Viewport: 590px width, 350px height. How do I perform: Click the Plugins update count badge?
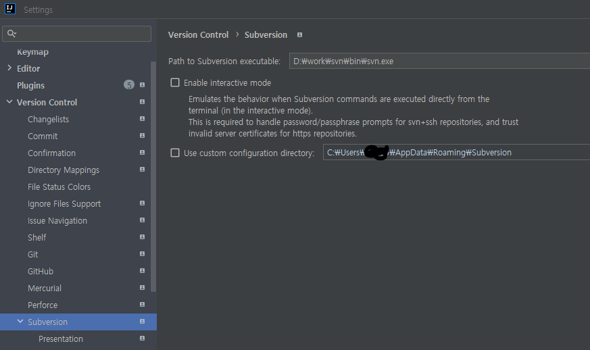click(129, 85)
